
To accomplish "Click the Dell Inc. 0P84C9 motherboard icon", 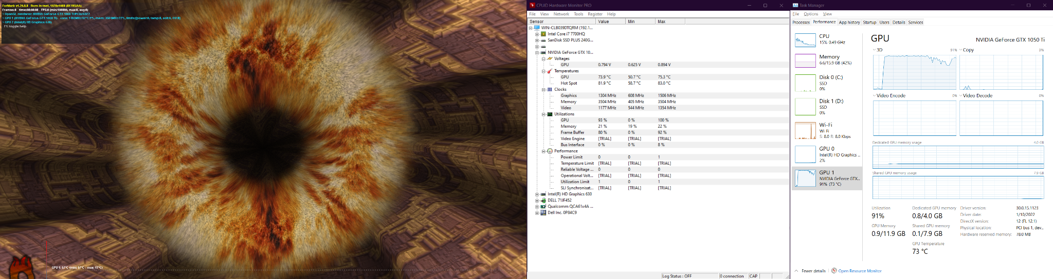I will pos(543,212).
